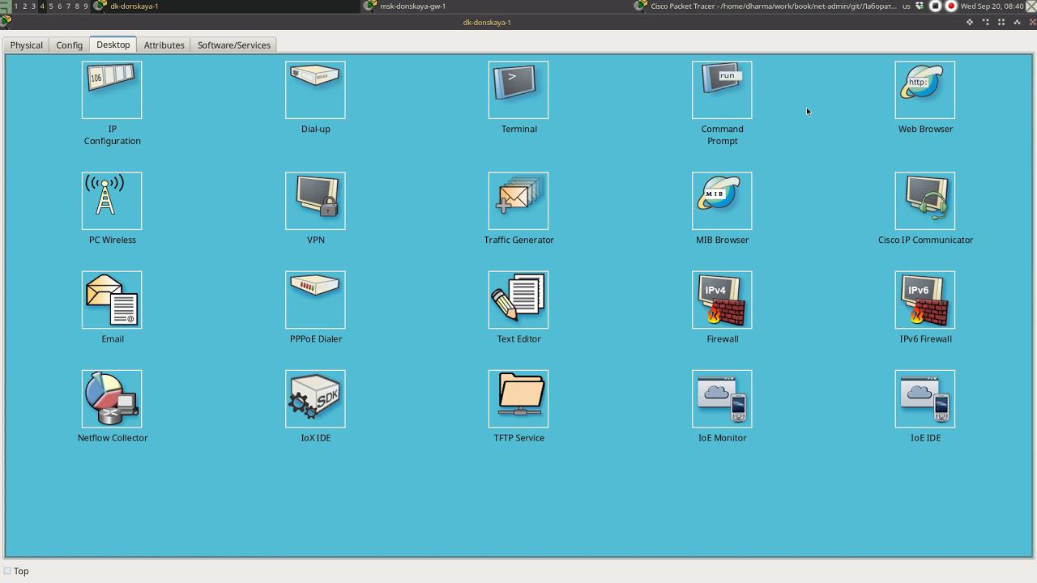Open the clock showing Wed Sep 20
The image size is (1037, 583).
click(992, 6)
